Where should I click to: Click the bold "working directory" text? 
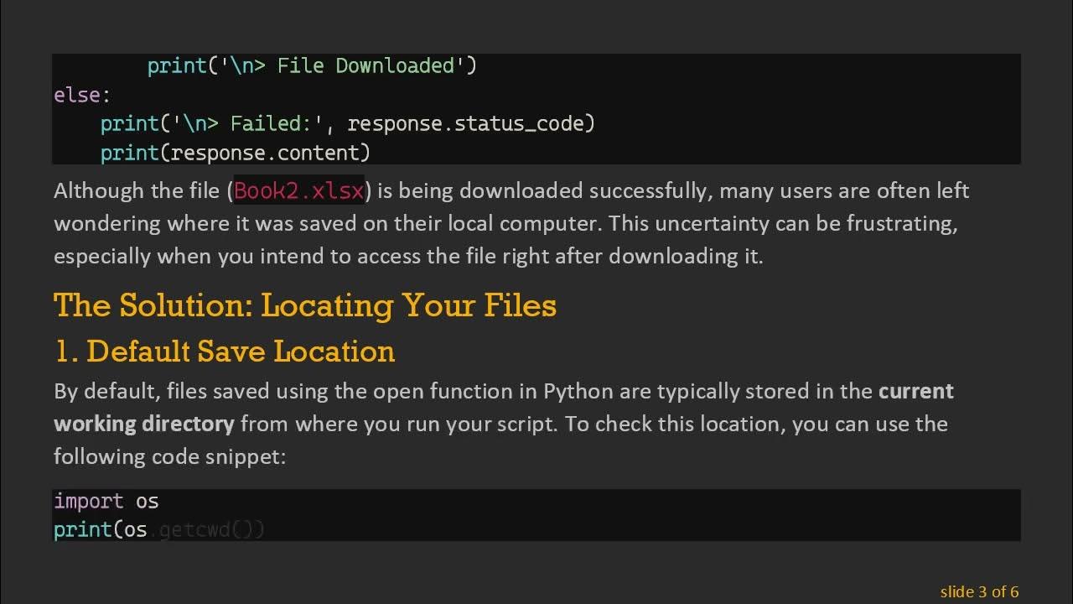click(143, 424)
